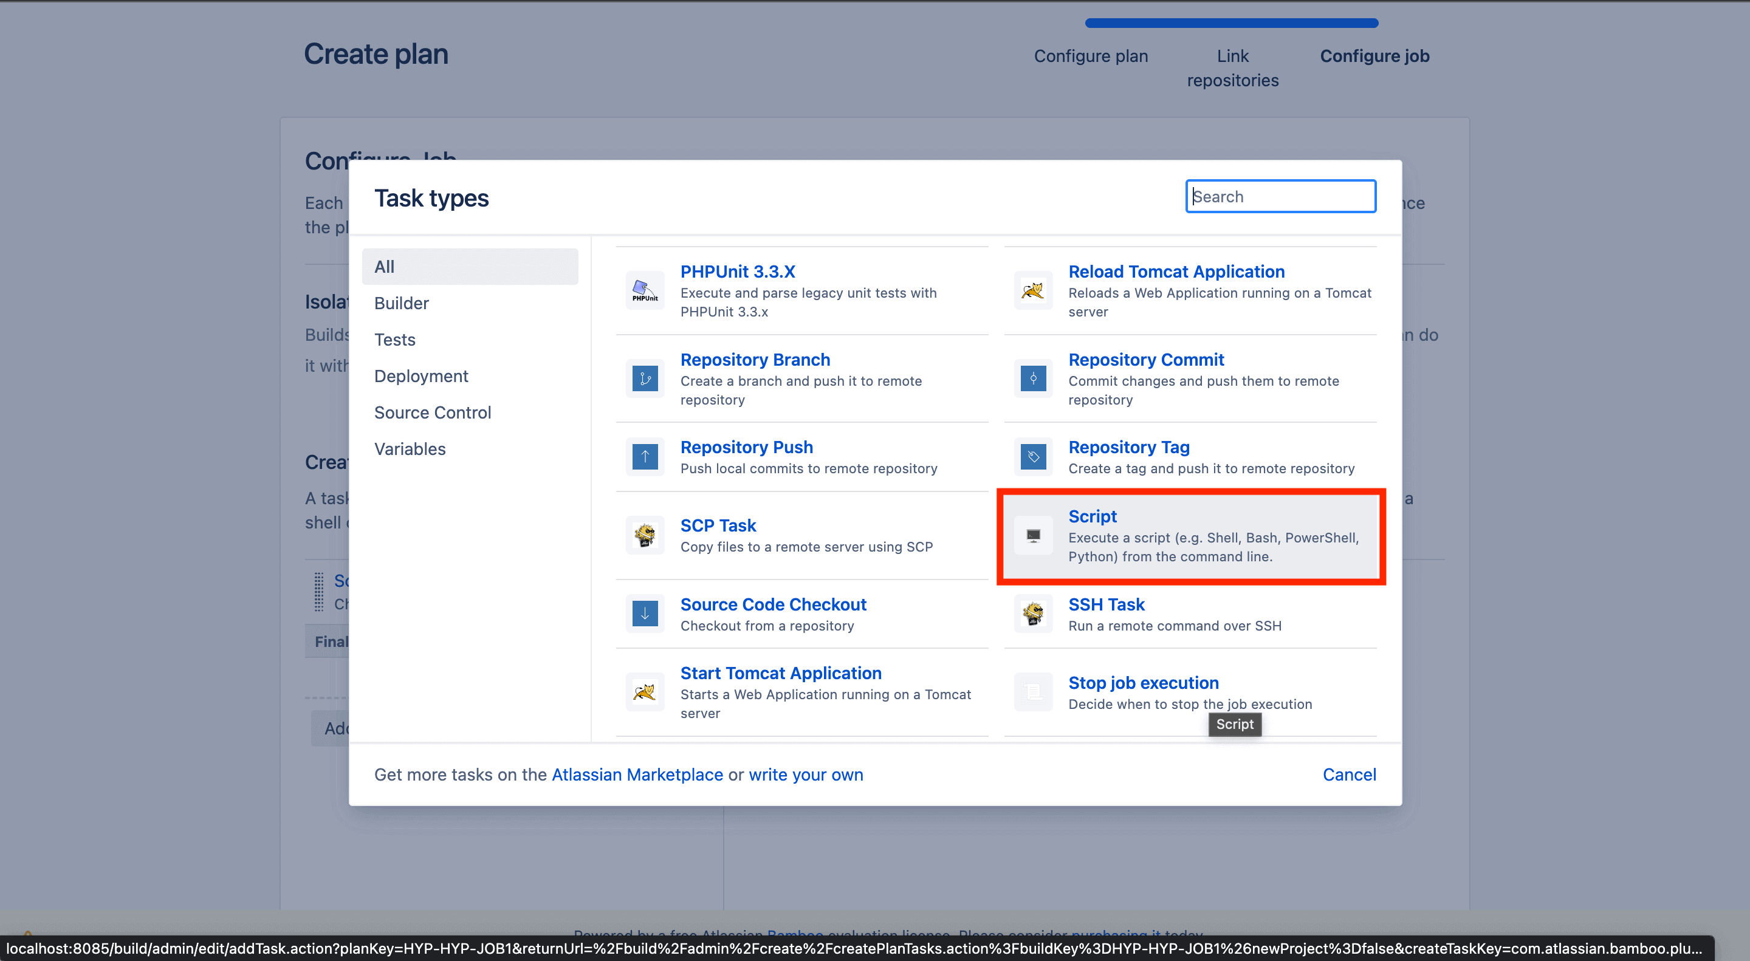The width and height of the screenshot is (1750, 961).
Task: Click the Repository Branch icon
Action: pyautogui.click(x=645, y=378)
